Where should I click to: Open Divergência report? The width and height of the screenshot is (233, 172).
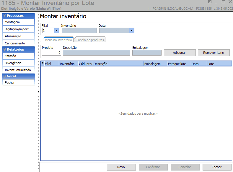18,63
